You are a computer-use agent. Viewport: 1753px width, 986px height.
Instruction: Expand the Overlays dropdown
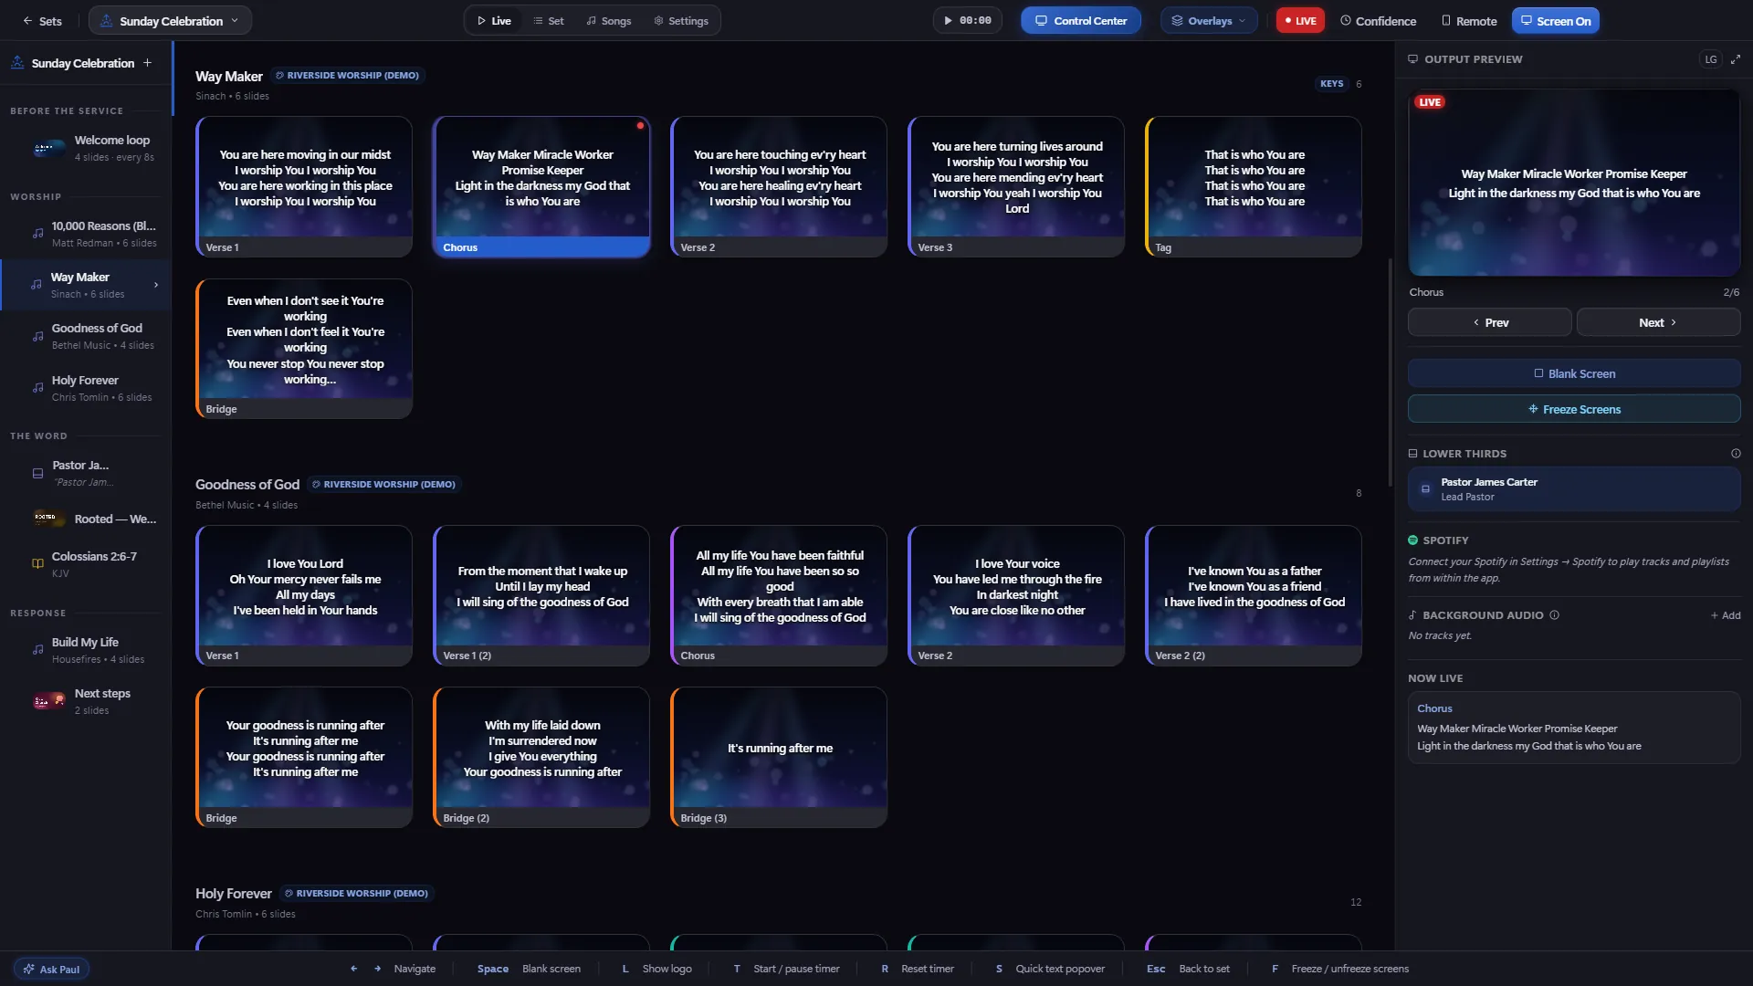click(1209, 20)
